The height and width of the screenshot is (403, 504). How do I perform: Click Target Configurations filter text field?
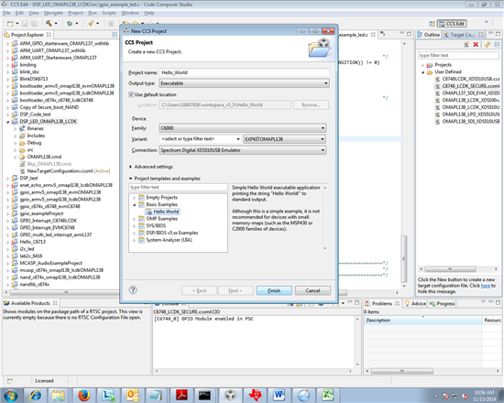click(x=458, y=55)
